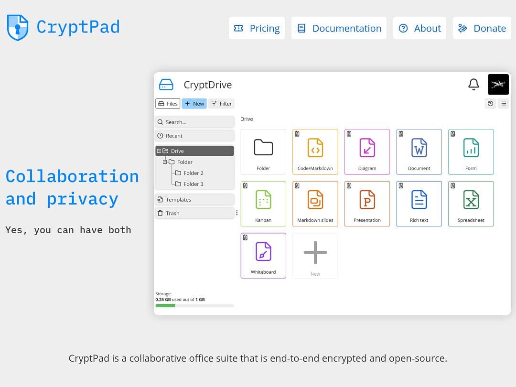The width and height of the screenshot is (516, 387).
Task: Click the storage usage bar
Action: click(194, 306)
